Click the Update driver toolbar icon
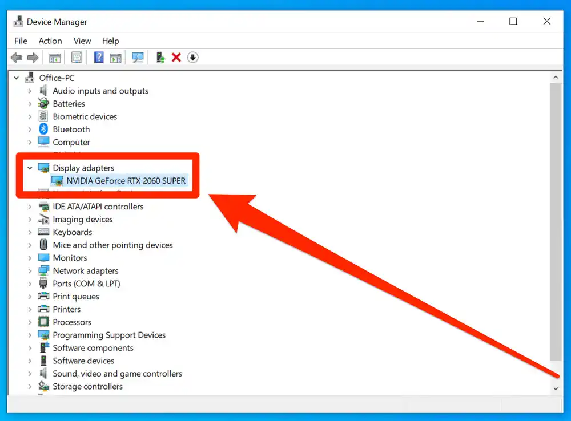The height and width of the screenshot is (421, 571). [x=160, y=58]
